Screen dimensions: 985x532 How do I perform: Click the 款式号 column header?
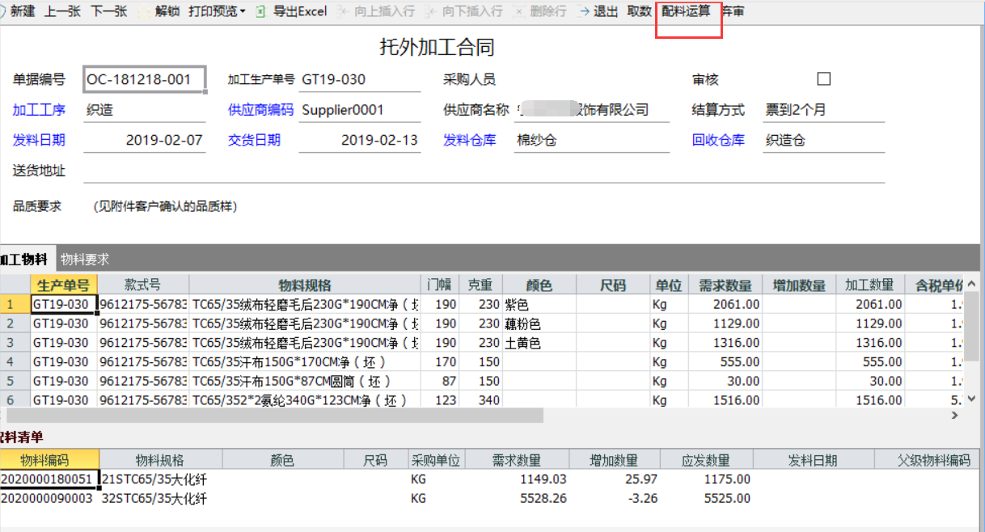(x=143, y=285)
